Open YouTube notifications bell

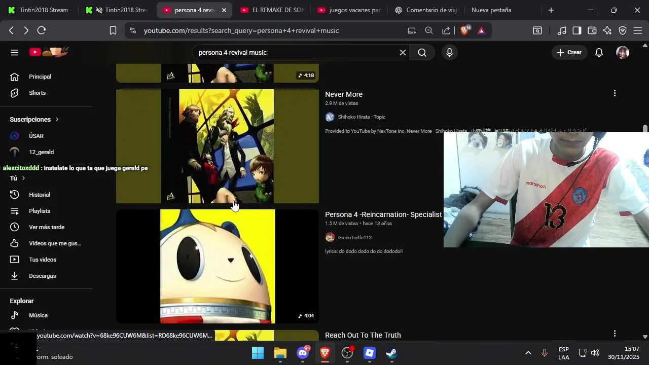click(599, 52)
